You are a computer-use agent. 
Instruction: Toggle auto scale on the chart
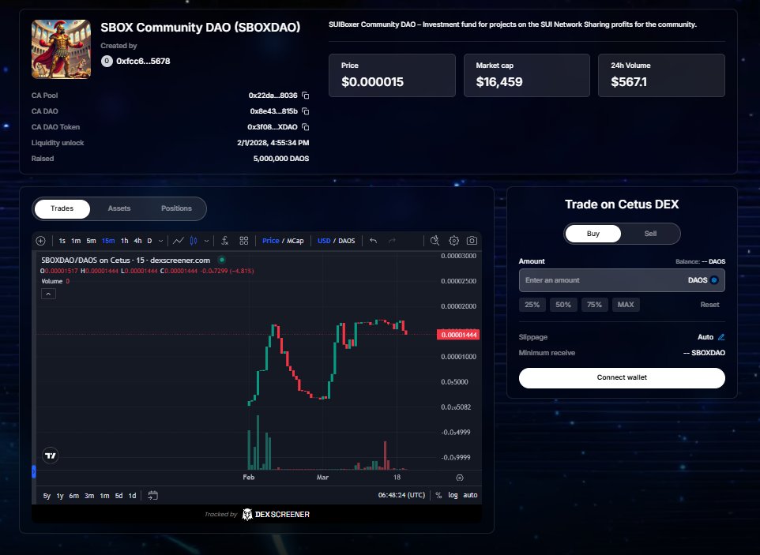470,495
